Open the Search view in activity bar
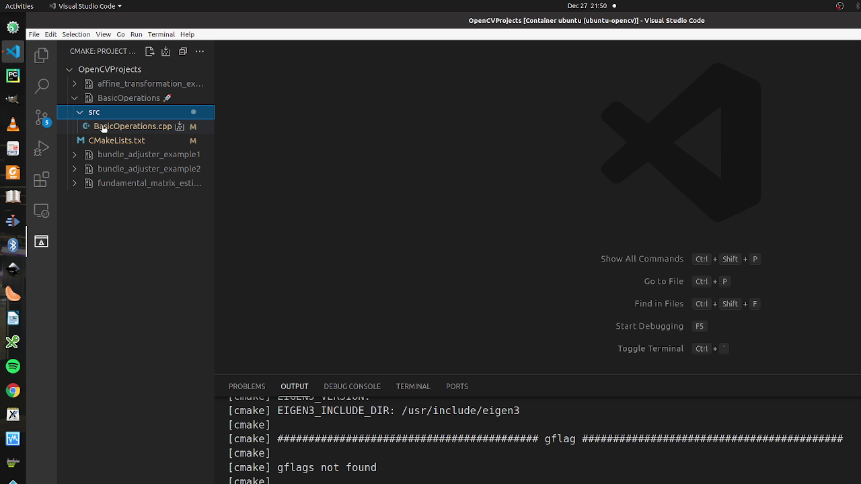The image size is (861, 484). click(x=42, y=86)
